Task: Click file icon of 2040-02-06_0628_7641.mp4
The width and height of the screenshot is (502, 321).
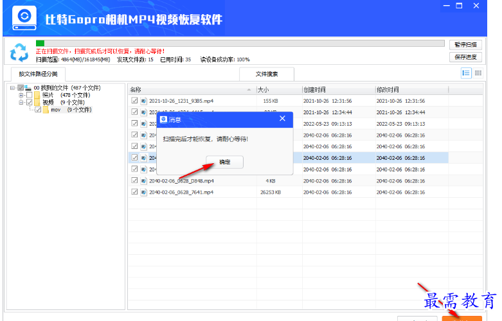Action: click(144, 193)
